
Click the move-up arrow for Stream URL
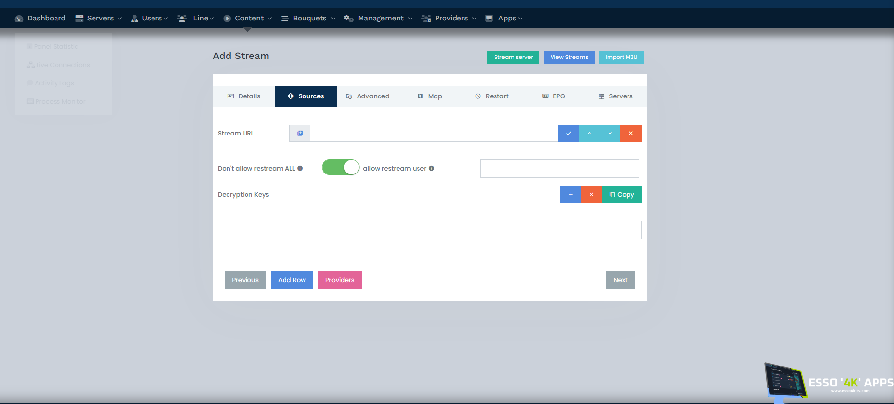click(589, 133)
